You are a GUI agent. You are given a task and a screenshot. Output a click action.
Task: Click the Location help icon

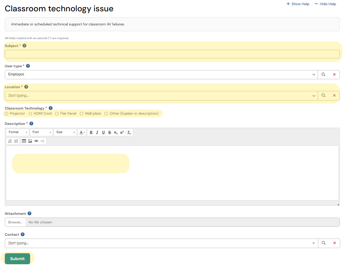(x=26, y=87)
